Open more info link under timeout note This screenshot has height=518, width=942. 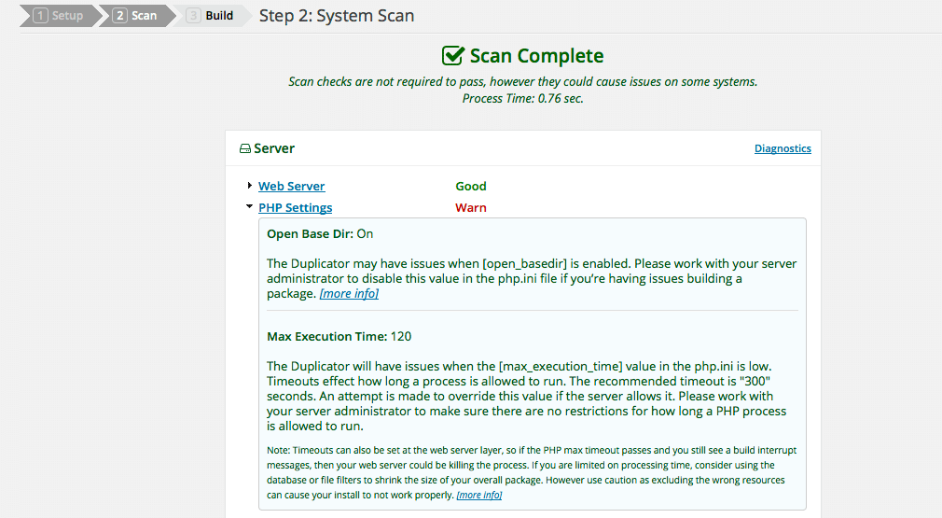(x=479, y=496)
